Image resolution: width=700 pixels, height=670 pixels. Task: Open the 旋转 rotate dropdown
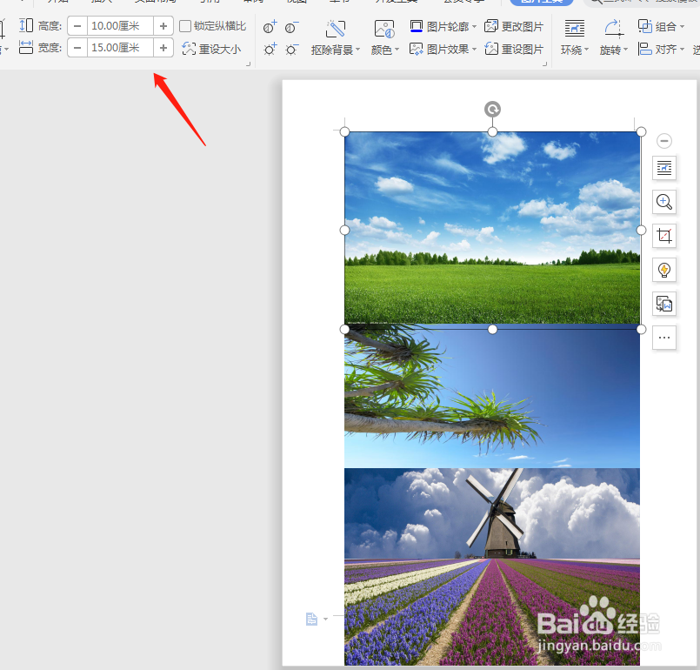coord(626,49)
